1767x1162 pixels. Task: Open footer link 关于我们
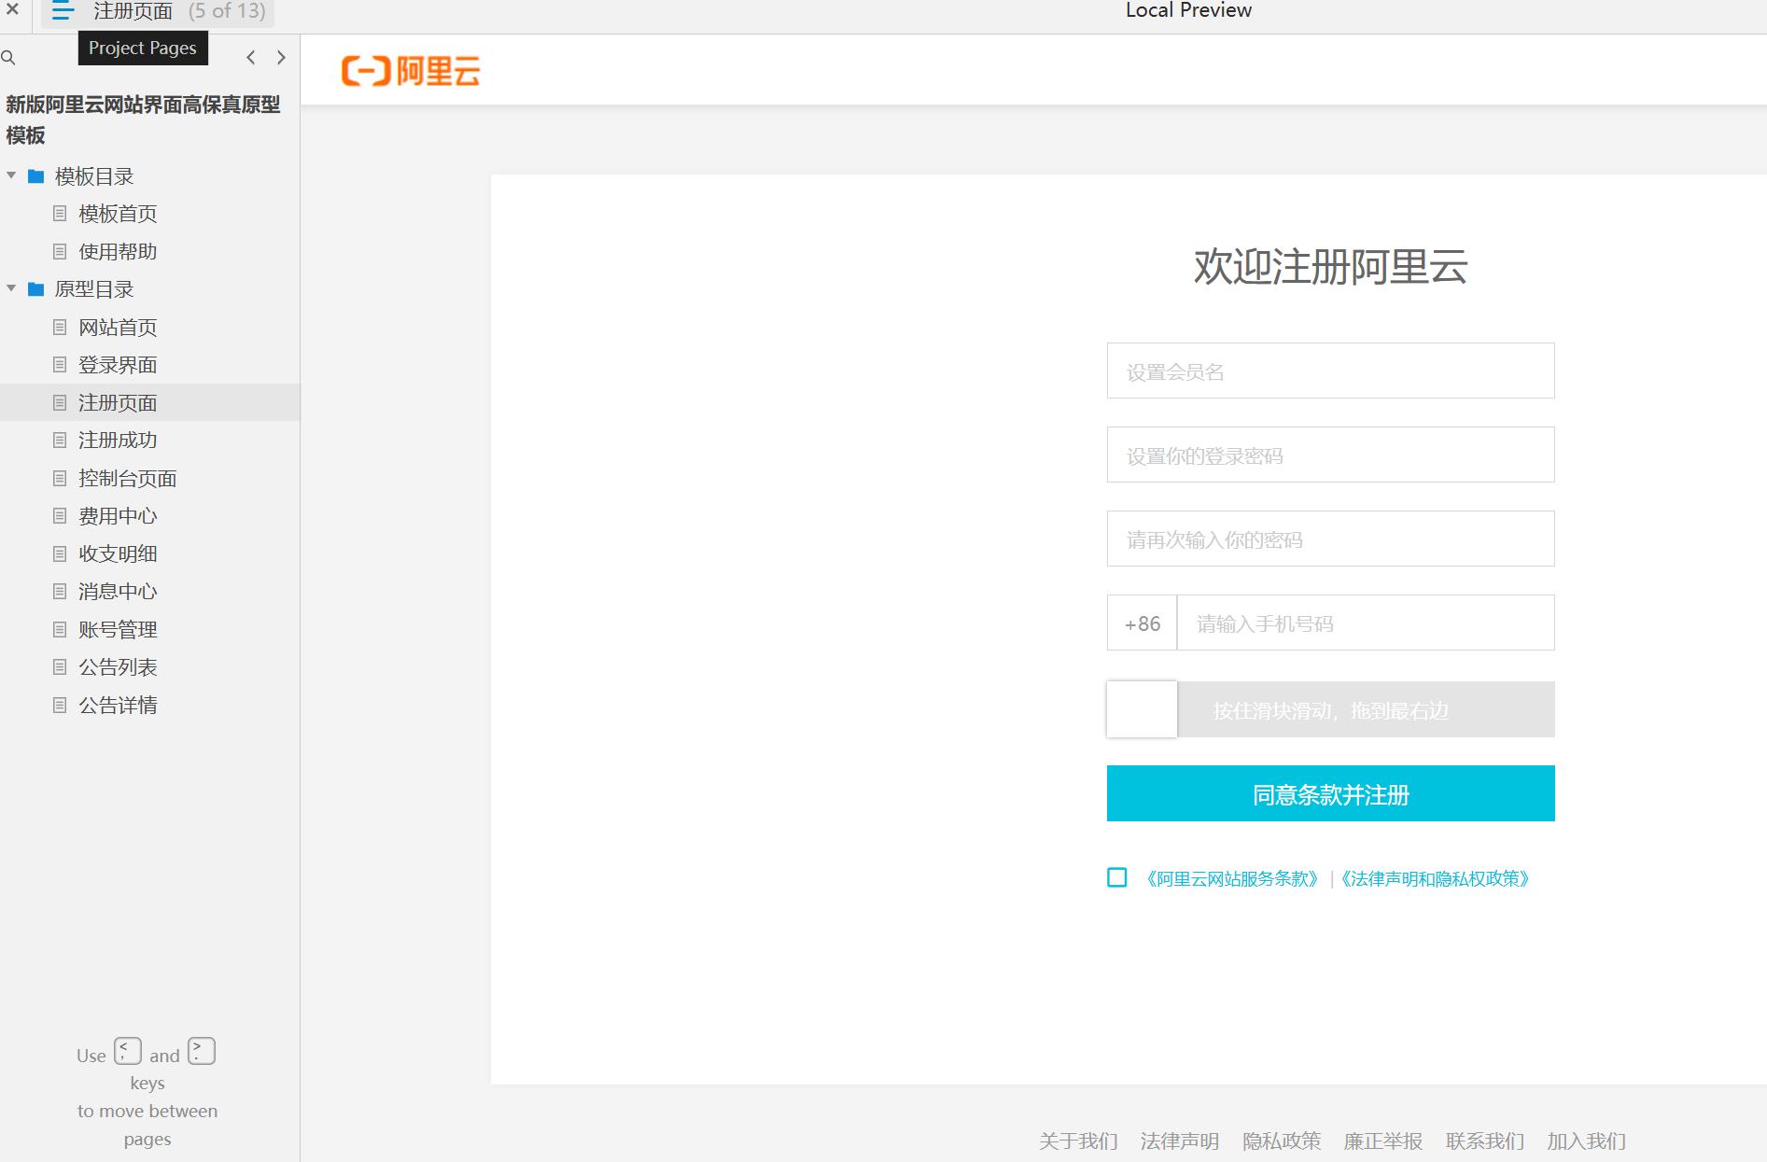click(1078, 1141)
